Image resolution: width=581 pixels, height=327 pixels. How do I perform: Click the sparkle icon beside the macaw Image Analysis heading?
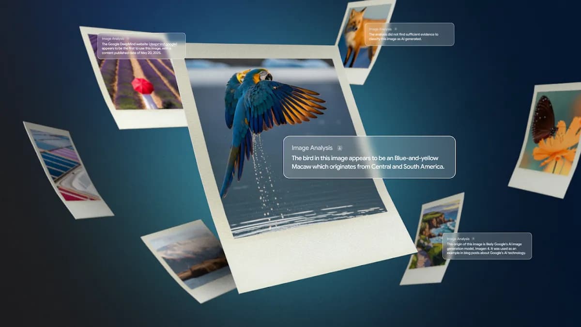pos(340,148)
